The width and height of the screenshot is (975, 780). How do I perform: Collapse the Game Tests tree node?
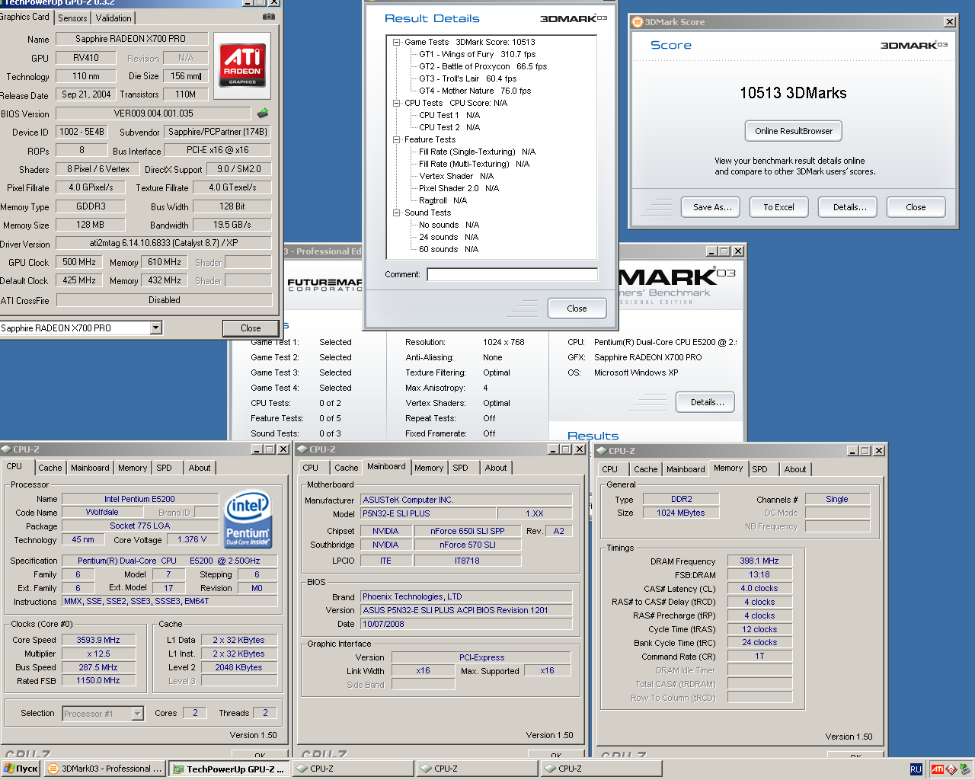click(x=396, y=42)
